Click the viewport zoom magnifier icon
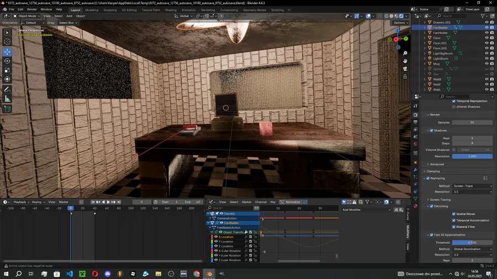 pos(405,53)
